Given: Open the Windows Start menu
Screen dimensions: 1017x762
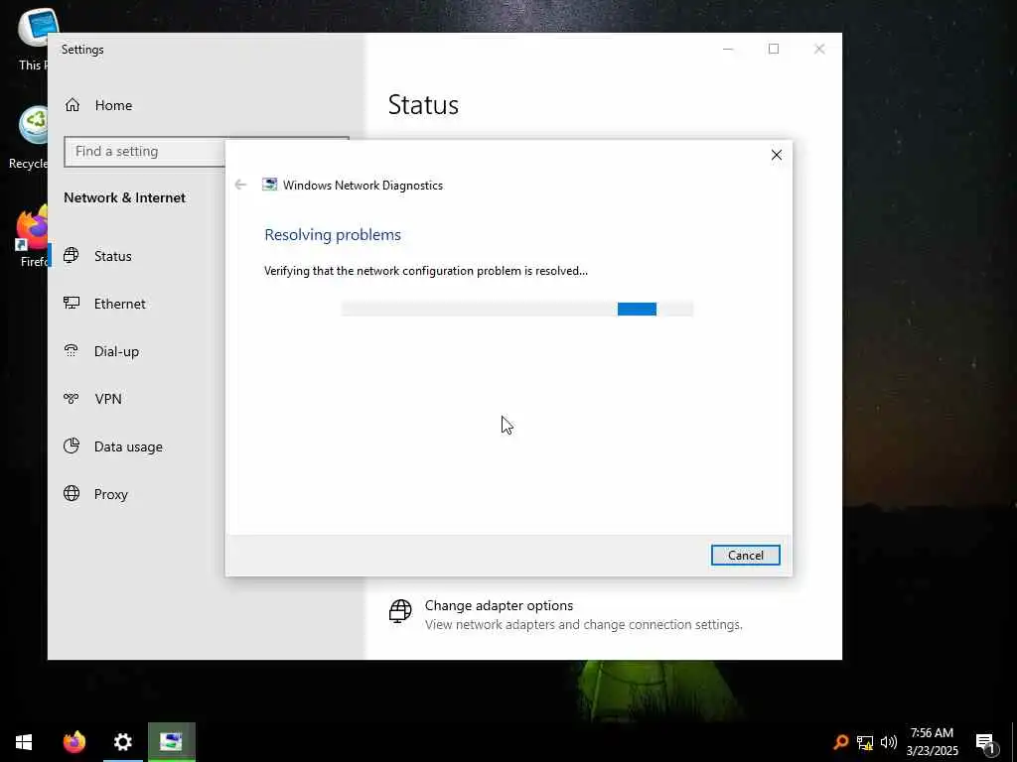Looking at the screenshot, I should [24, 742].
